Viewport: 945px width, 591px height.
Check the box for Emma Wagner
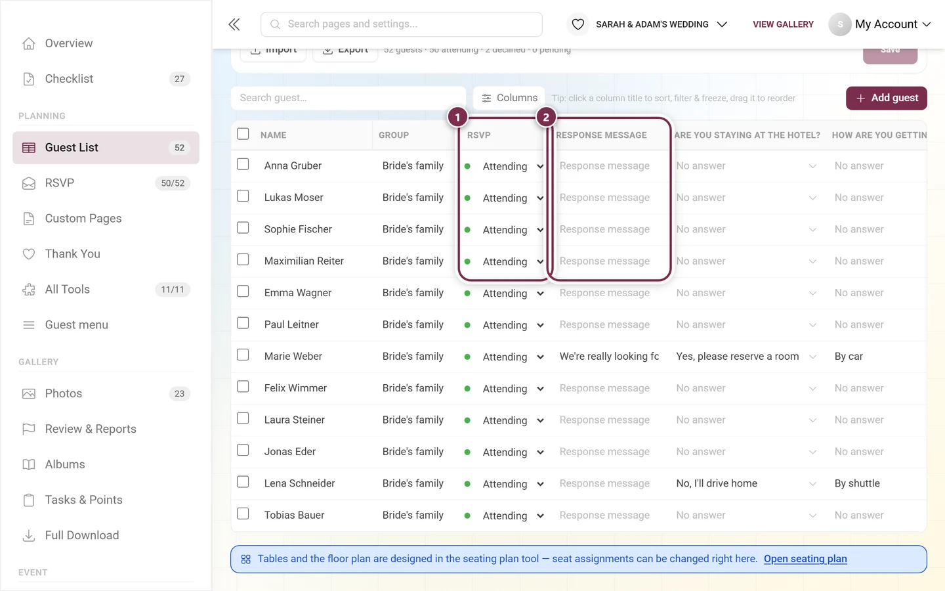click(243, 291)
